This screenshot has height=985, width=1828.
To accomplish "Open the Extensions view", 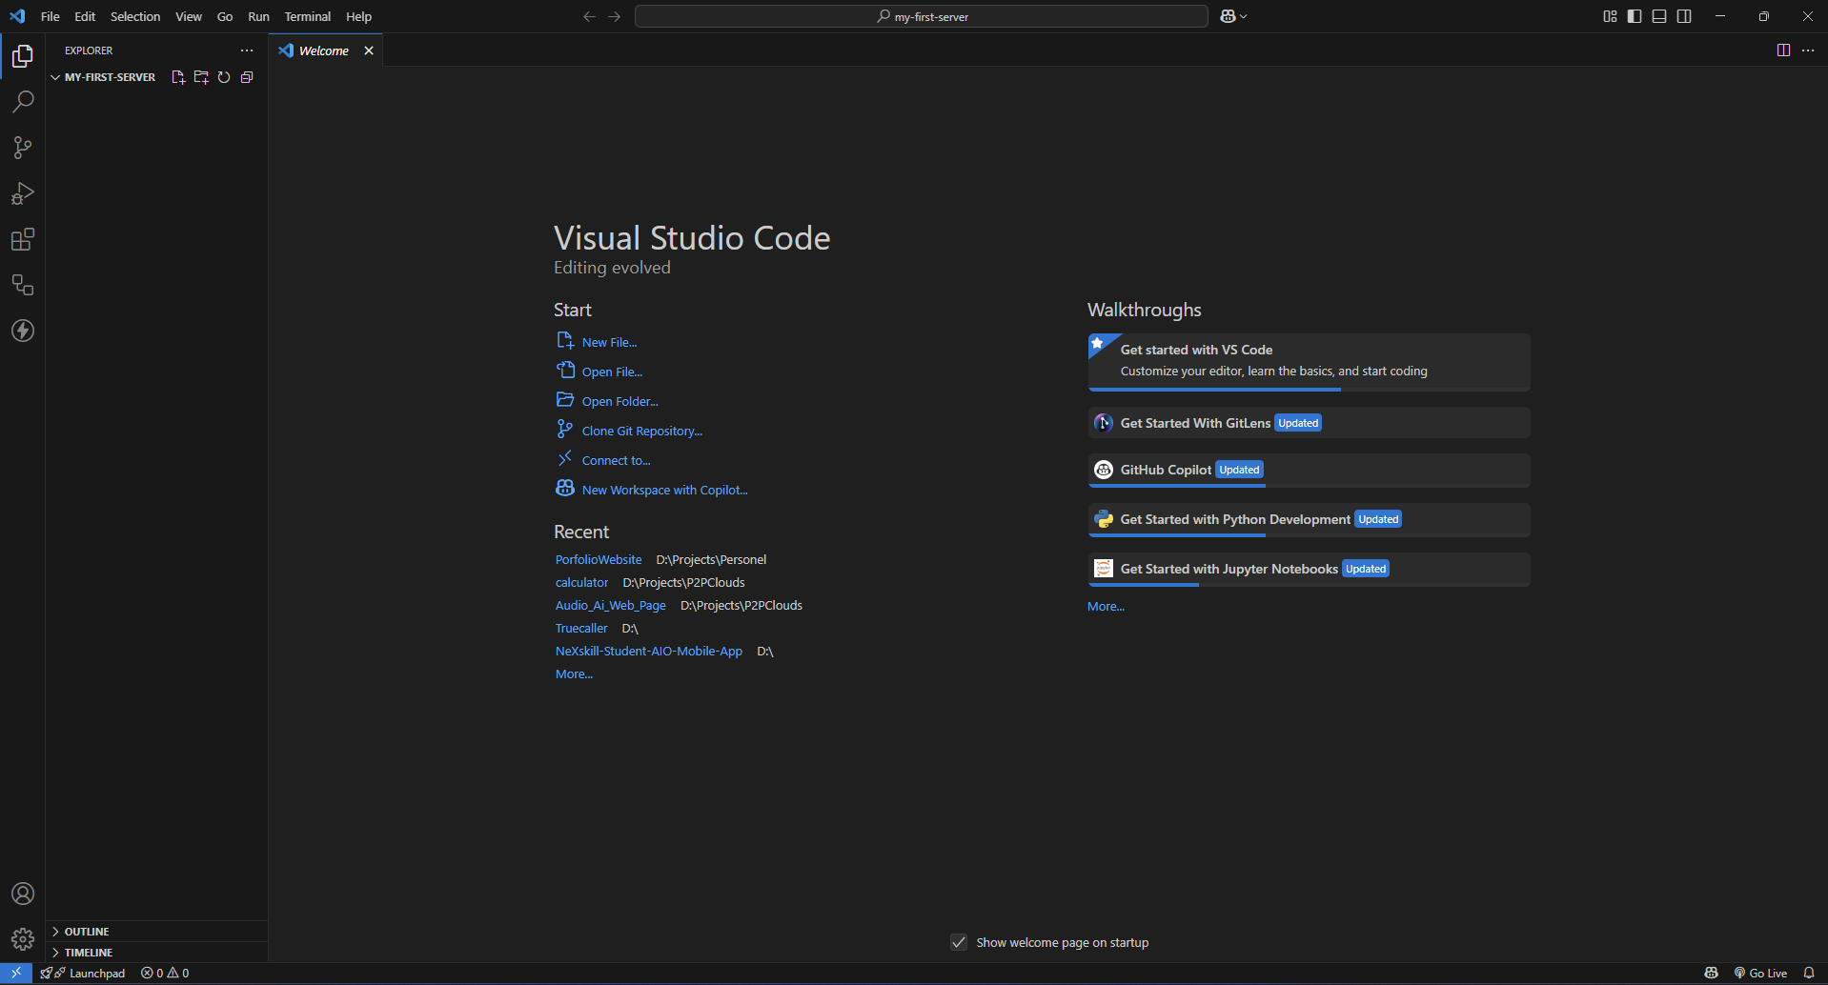I will tap(22, 239).
